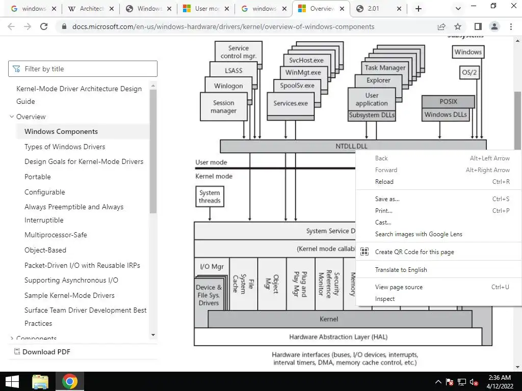
Task: Click the page scrollbar thumb
Action: pyautogui.click(x=518, y=121)
